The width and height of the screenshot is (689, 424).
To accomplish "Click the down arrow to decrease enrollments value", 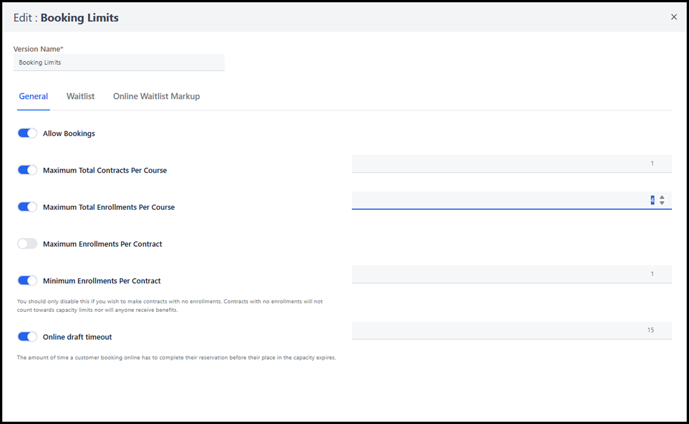I will [662, 203].
